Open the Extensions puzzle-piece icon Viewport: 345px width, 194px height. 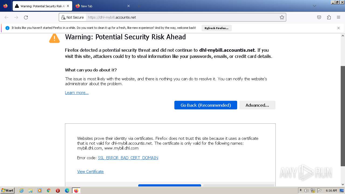329,17
